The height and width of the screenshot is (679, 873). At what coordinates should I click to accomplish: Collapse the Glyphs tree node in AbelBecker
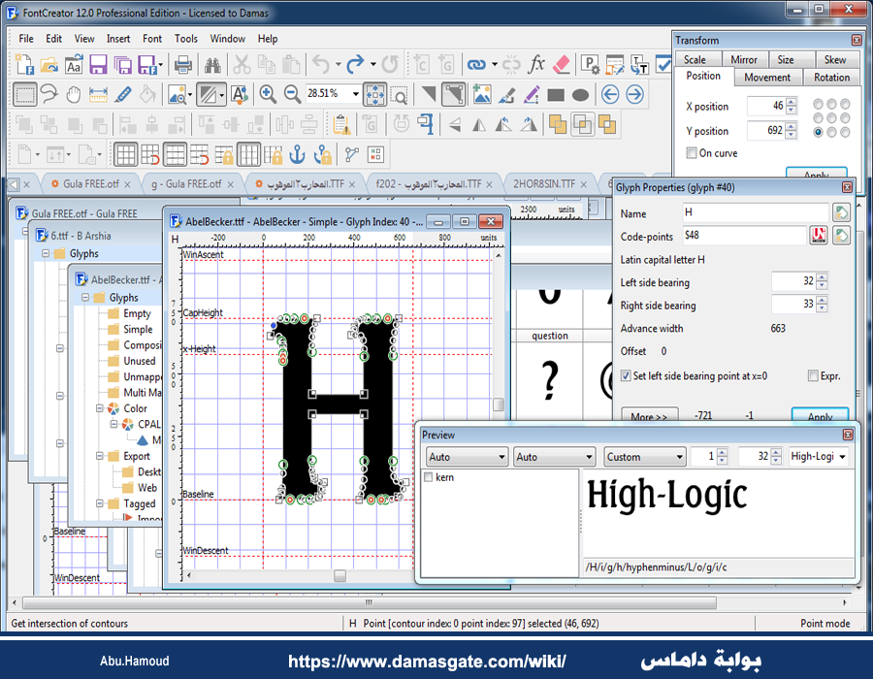pos(85,297)
